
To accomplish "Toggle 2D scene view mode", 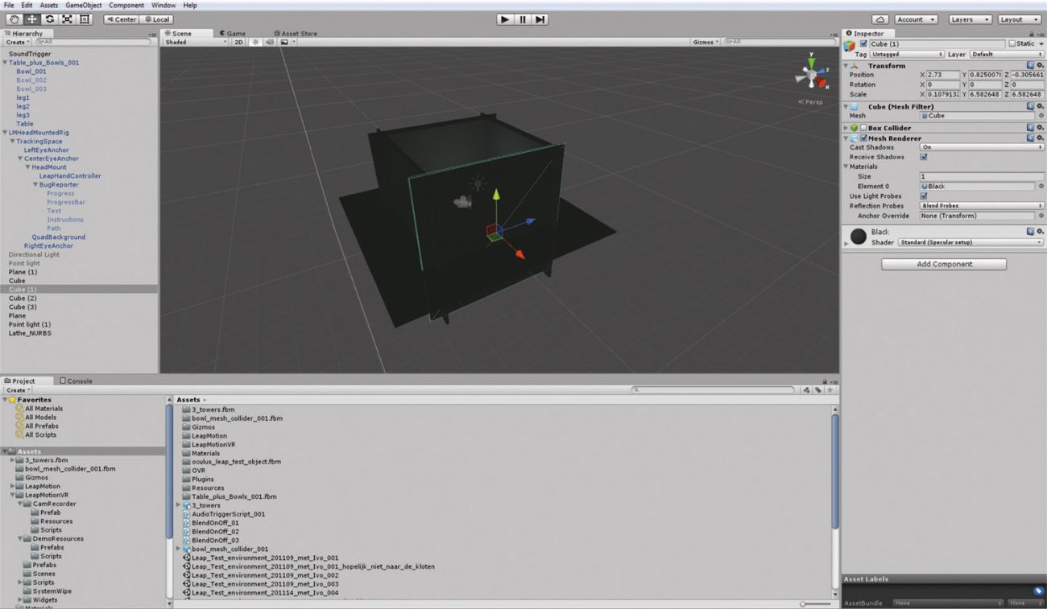I will tap(238, 42).
